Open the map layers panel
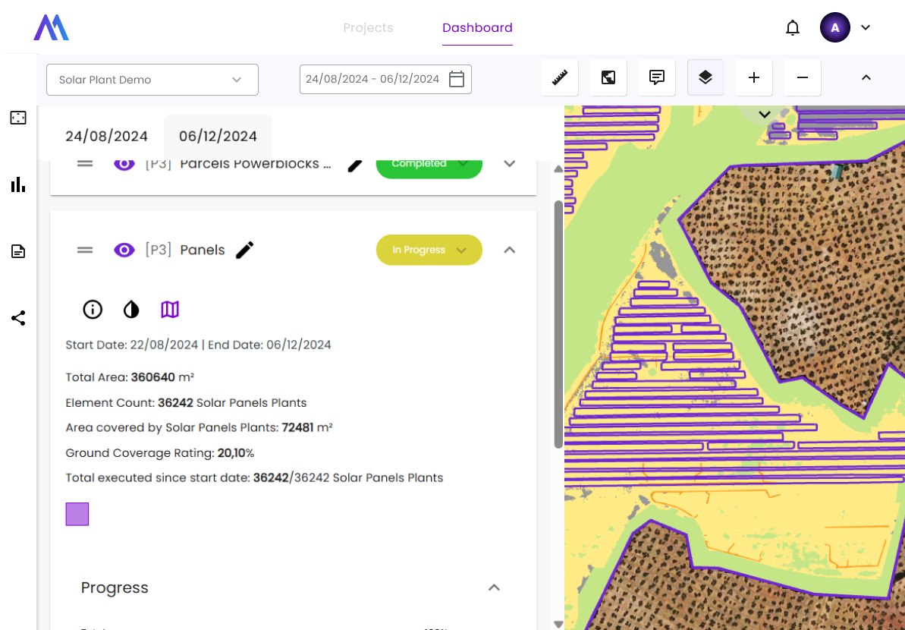 click(705, 77)
